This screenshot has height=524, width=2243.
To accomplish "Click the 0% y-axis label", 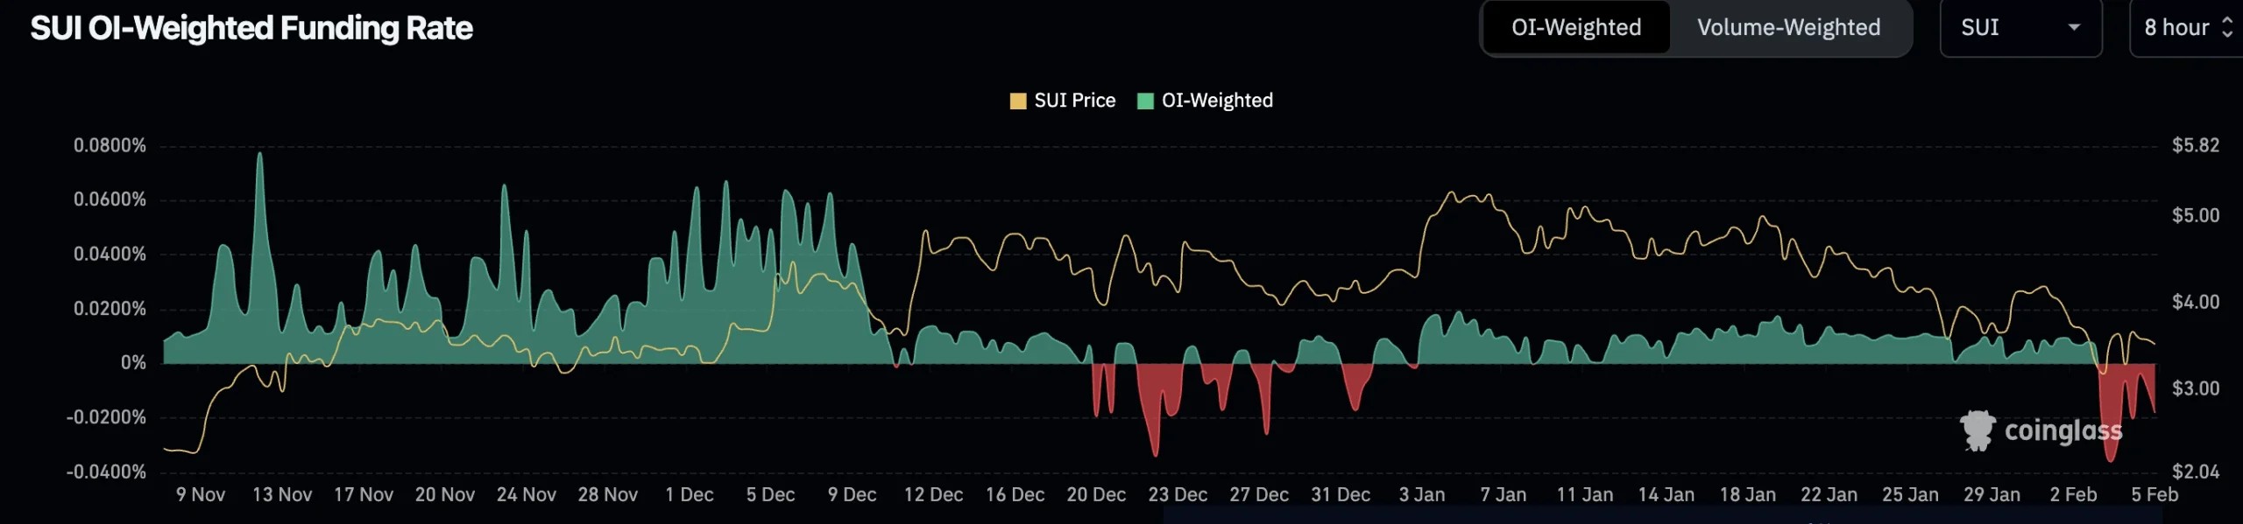I will 133,363.
